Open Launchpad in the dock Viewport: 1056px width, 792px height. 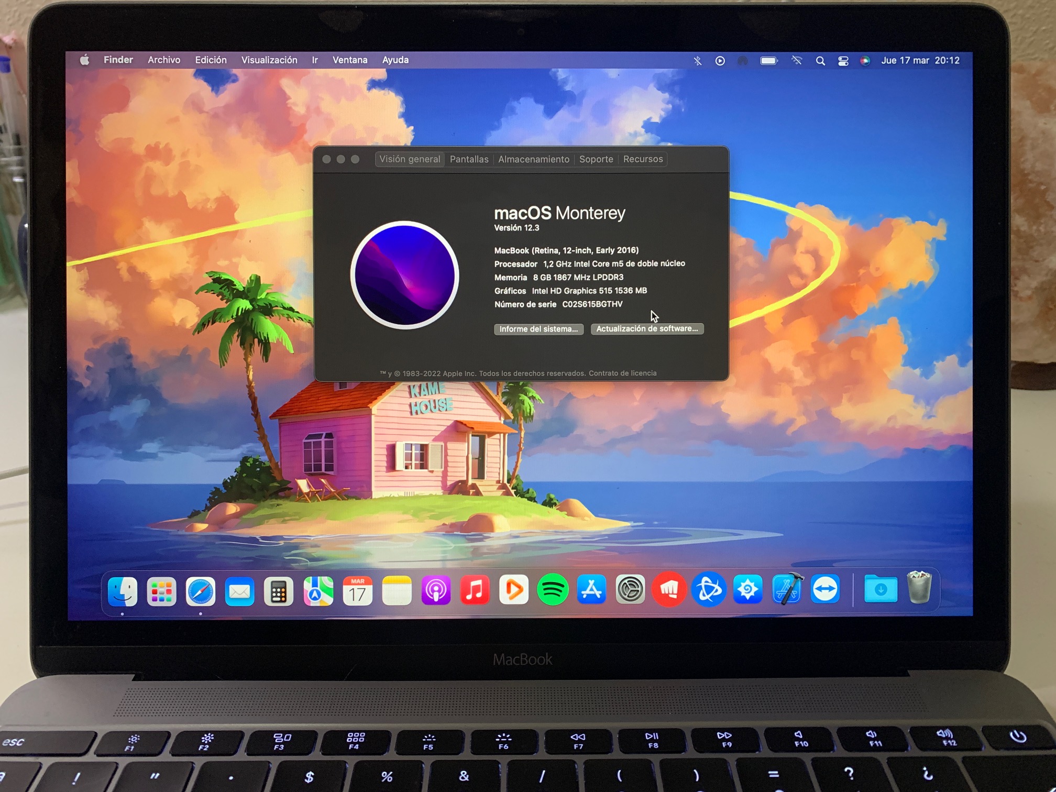161,591
